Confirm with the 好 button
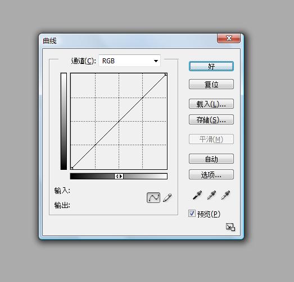 tap(211, 66)
